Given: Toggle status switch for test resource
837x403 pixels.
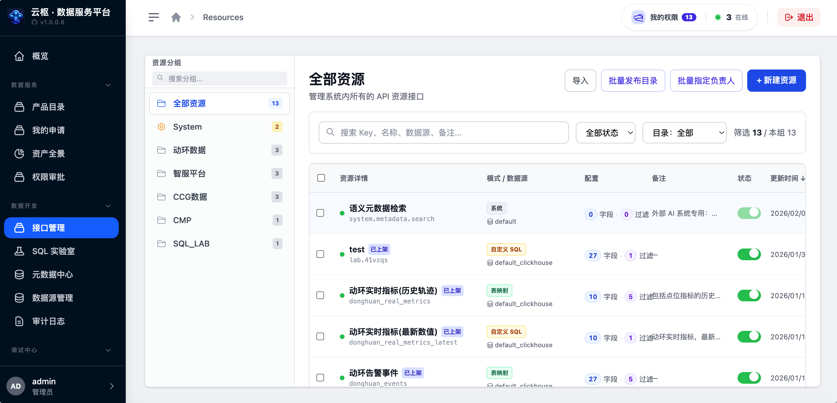Looking at the screenshot, I should [749, 254].
